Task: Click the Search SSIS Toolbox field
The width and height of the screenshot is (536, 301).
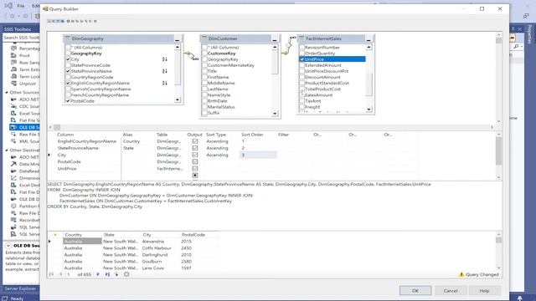Action: point(21,38)
